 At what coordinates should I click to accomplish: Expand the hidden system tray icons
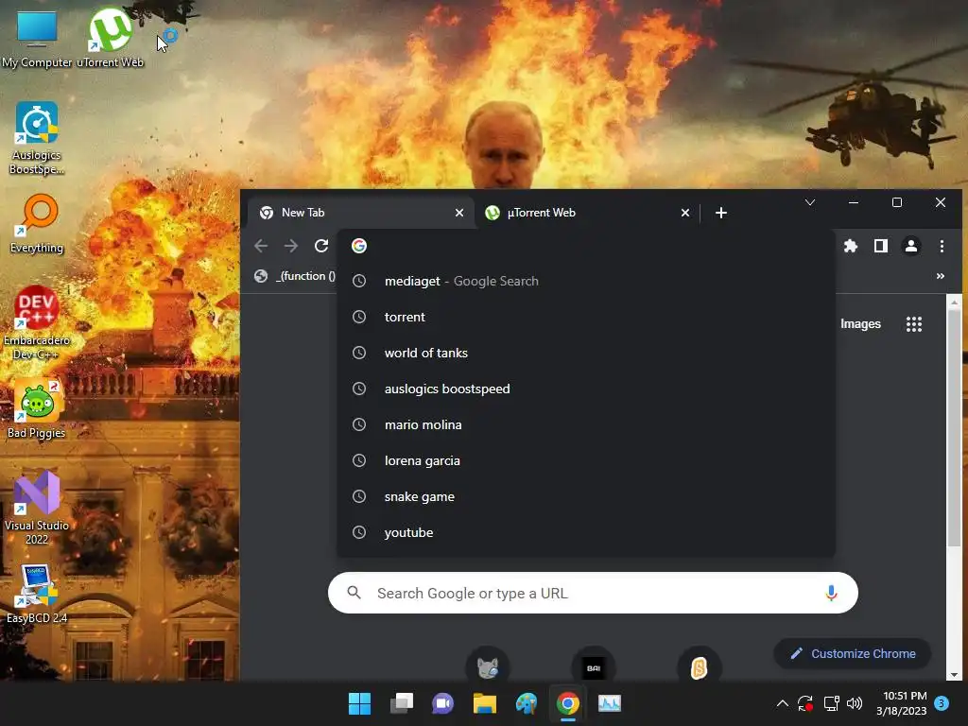tap(782, 703)
